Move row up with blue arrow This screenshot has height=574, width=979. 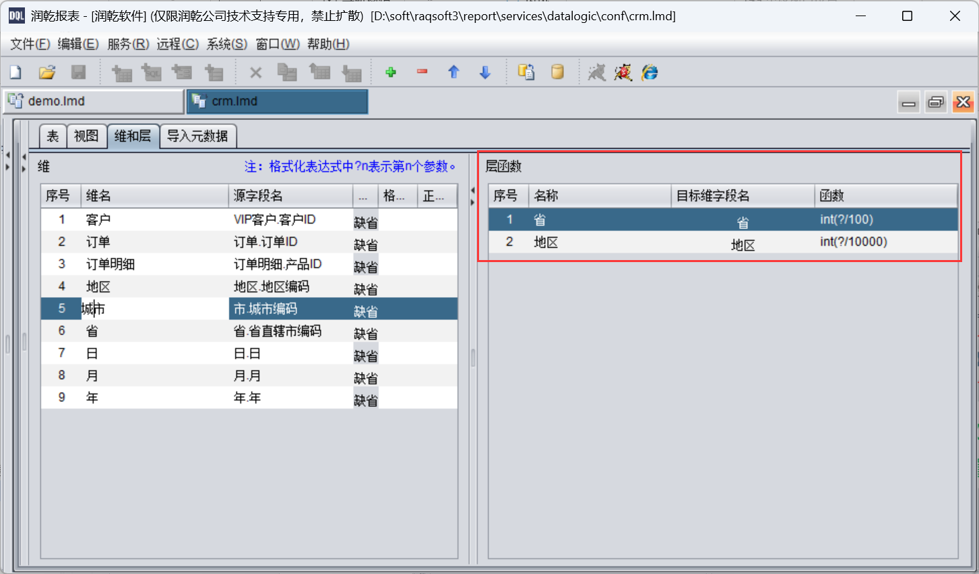[x=453, y=72]
